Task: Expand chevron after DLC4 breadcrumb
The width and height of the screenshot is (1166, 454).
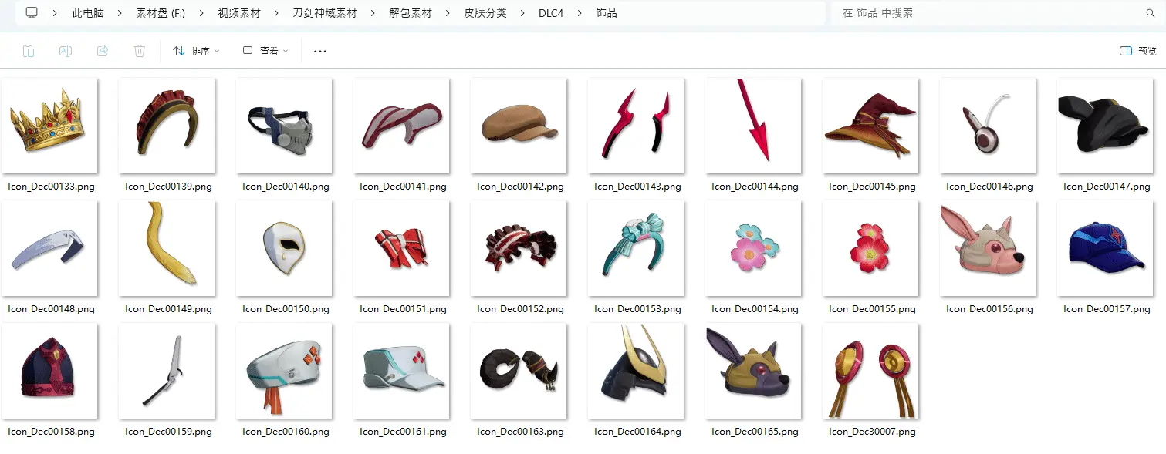Action: tap(580, 13)
